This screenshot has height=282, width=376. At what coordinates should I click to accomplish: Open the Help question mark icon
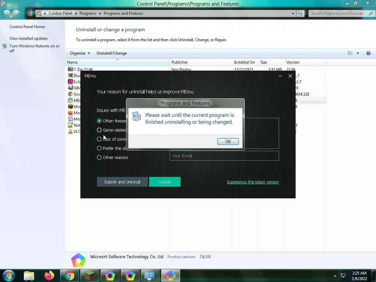coord(368,53)
